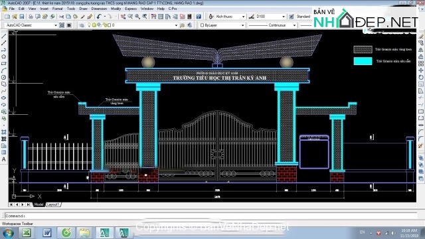The height and width of the screenshot is (239, 425).
Task: Toggle layer on/off light bulb
Action: (89, 25)
